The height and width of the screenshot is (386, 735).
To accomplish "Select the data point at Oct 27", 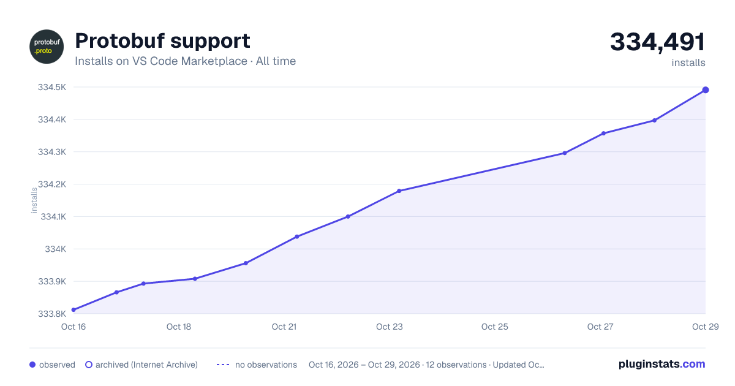I will point(603,133).
